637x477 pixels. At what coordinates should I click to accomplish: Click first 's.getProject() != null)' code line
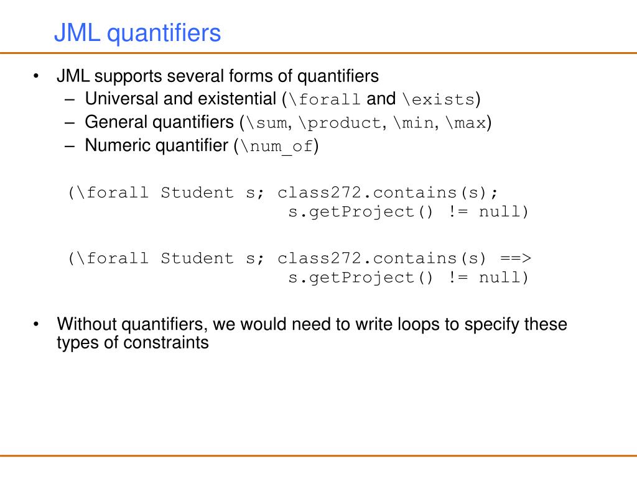[408, 212]
